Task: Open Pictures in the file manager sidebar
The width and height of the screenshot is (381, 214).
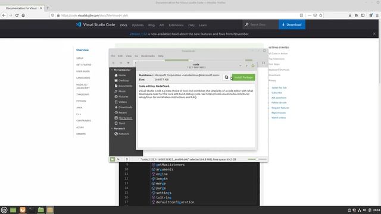Action: point(123,96)
